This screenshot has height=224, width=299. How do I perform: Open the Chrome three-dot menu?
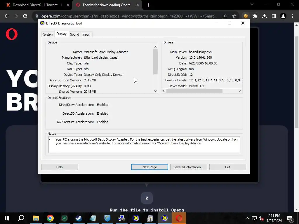coord(293,16)
